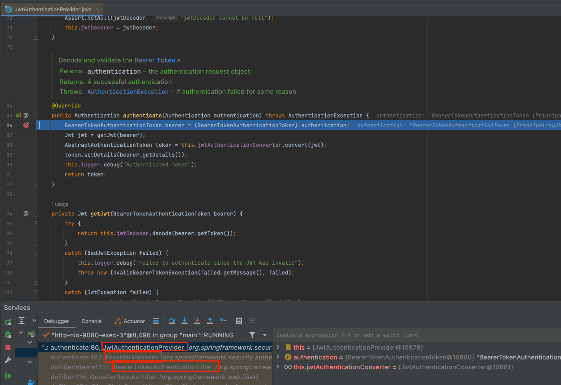Click the 'return token;' statement
The height and width of the screenshot is (385, 561).
(85, 174)
